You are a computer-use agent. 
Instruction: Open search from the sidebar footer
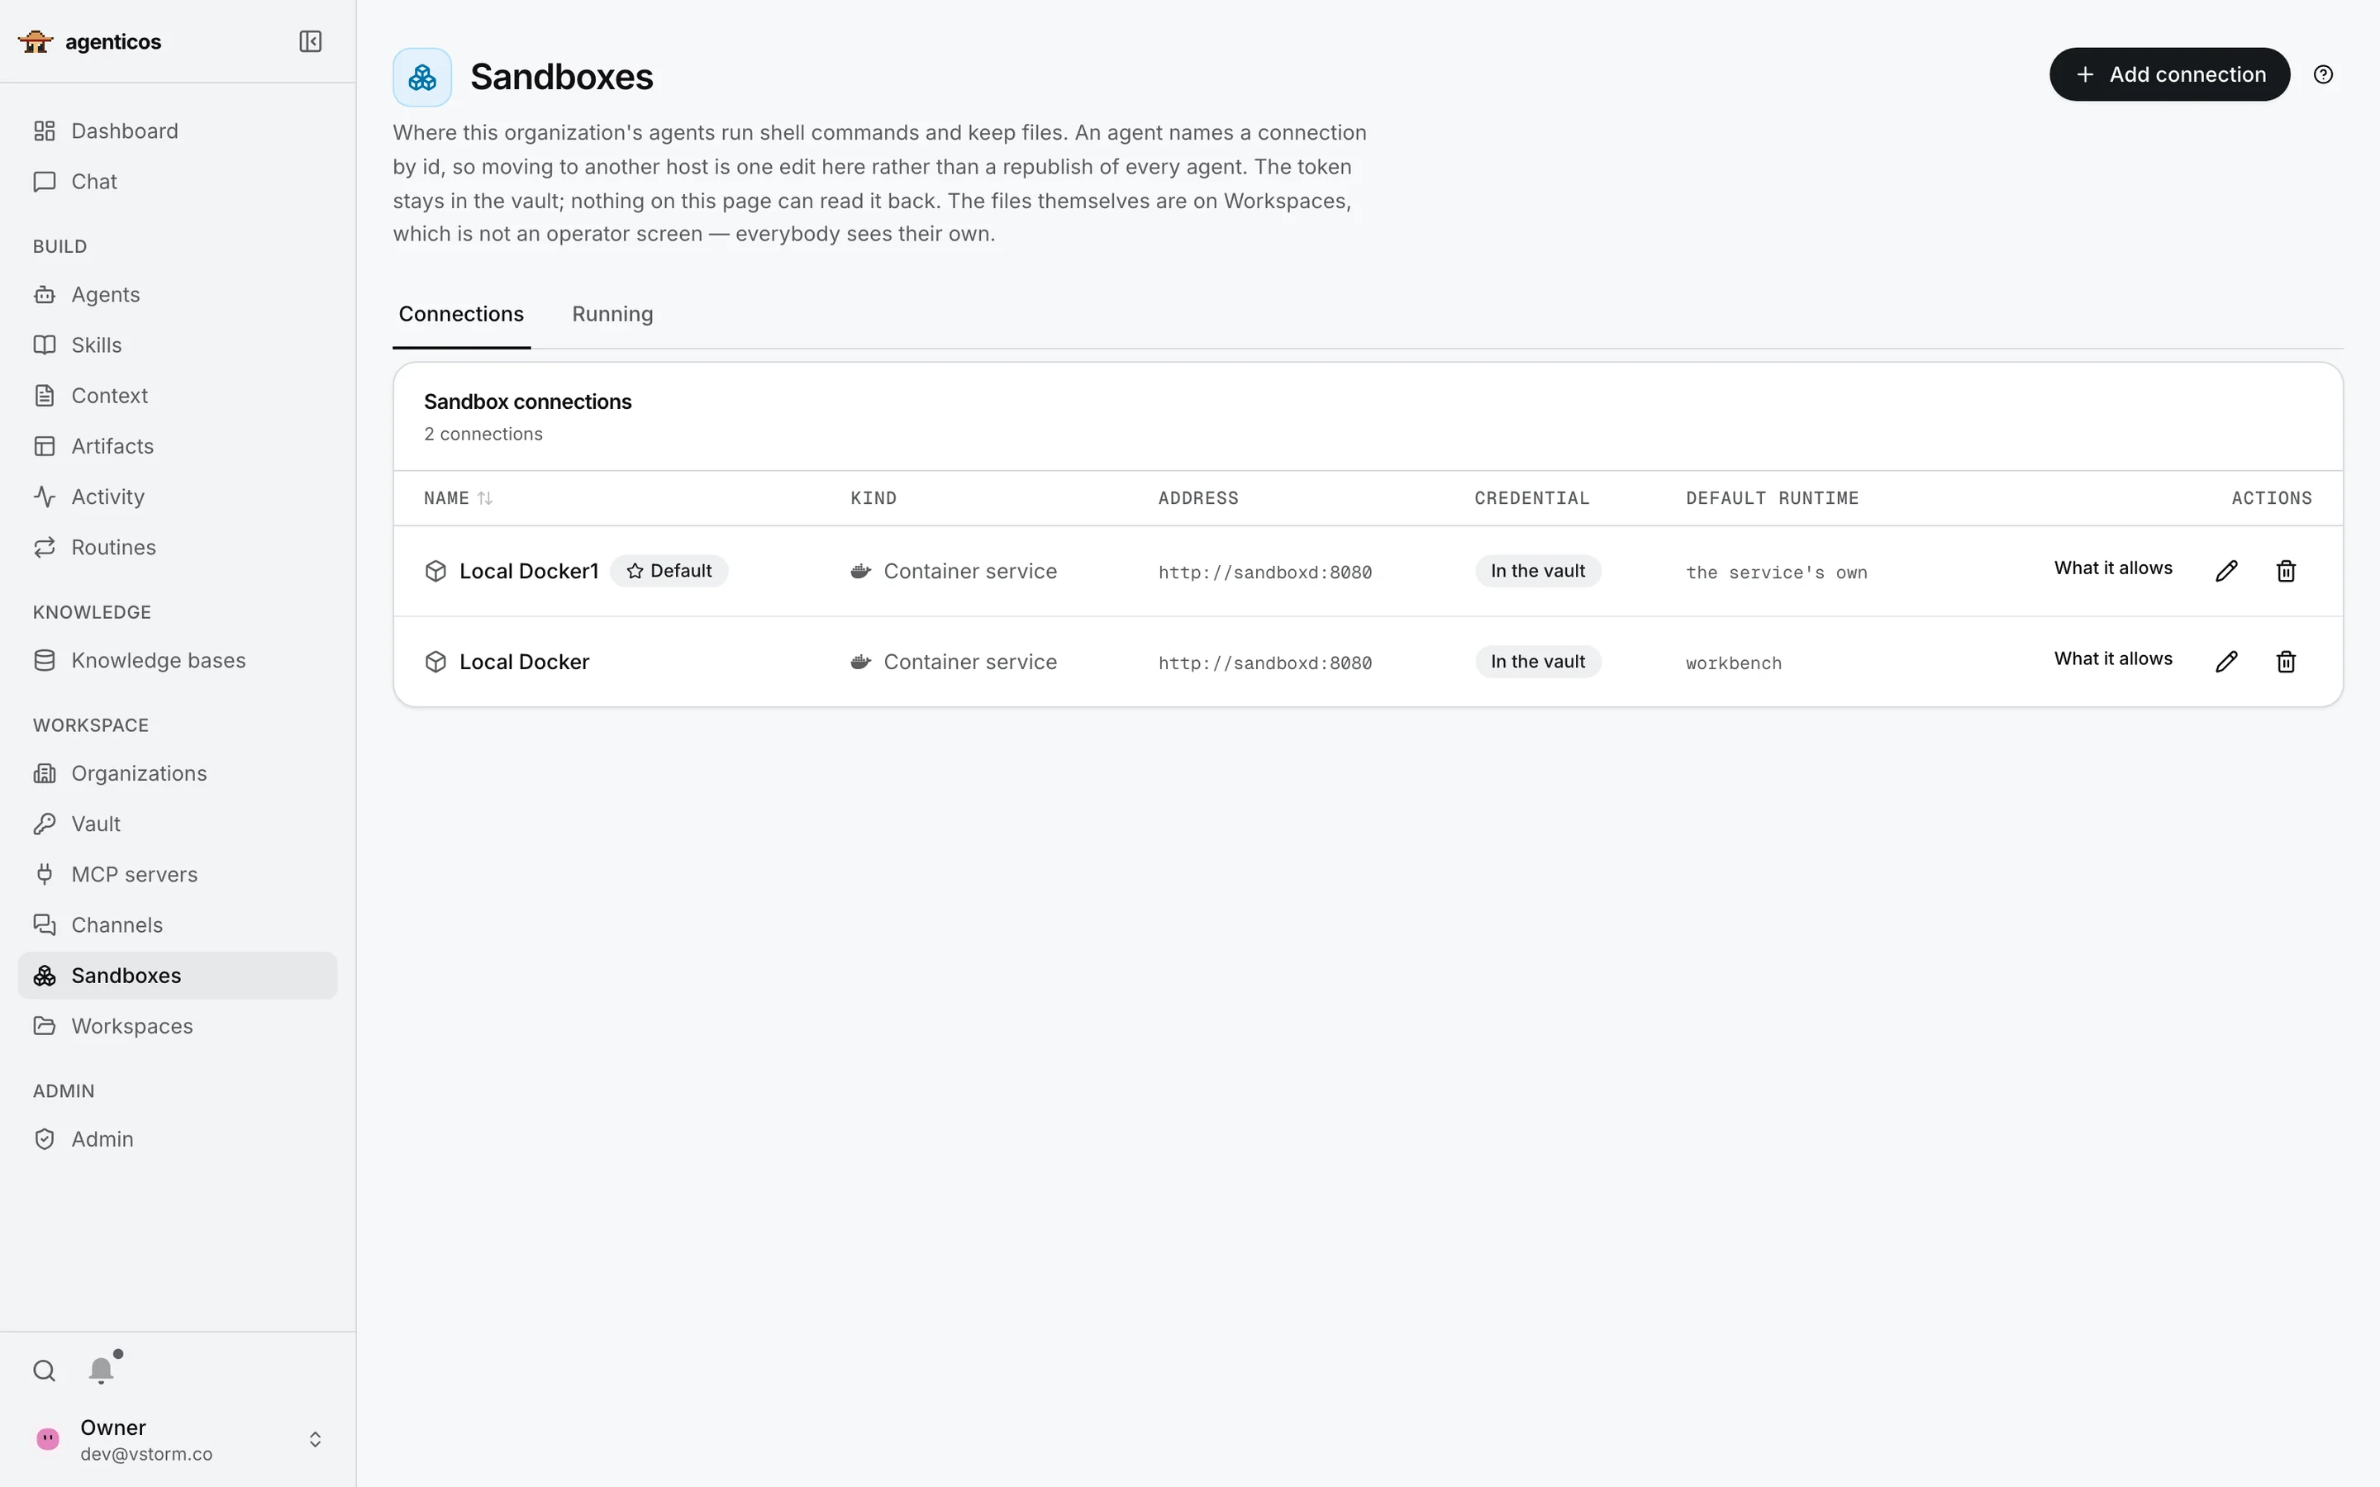45,1370
